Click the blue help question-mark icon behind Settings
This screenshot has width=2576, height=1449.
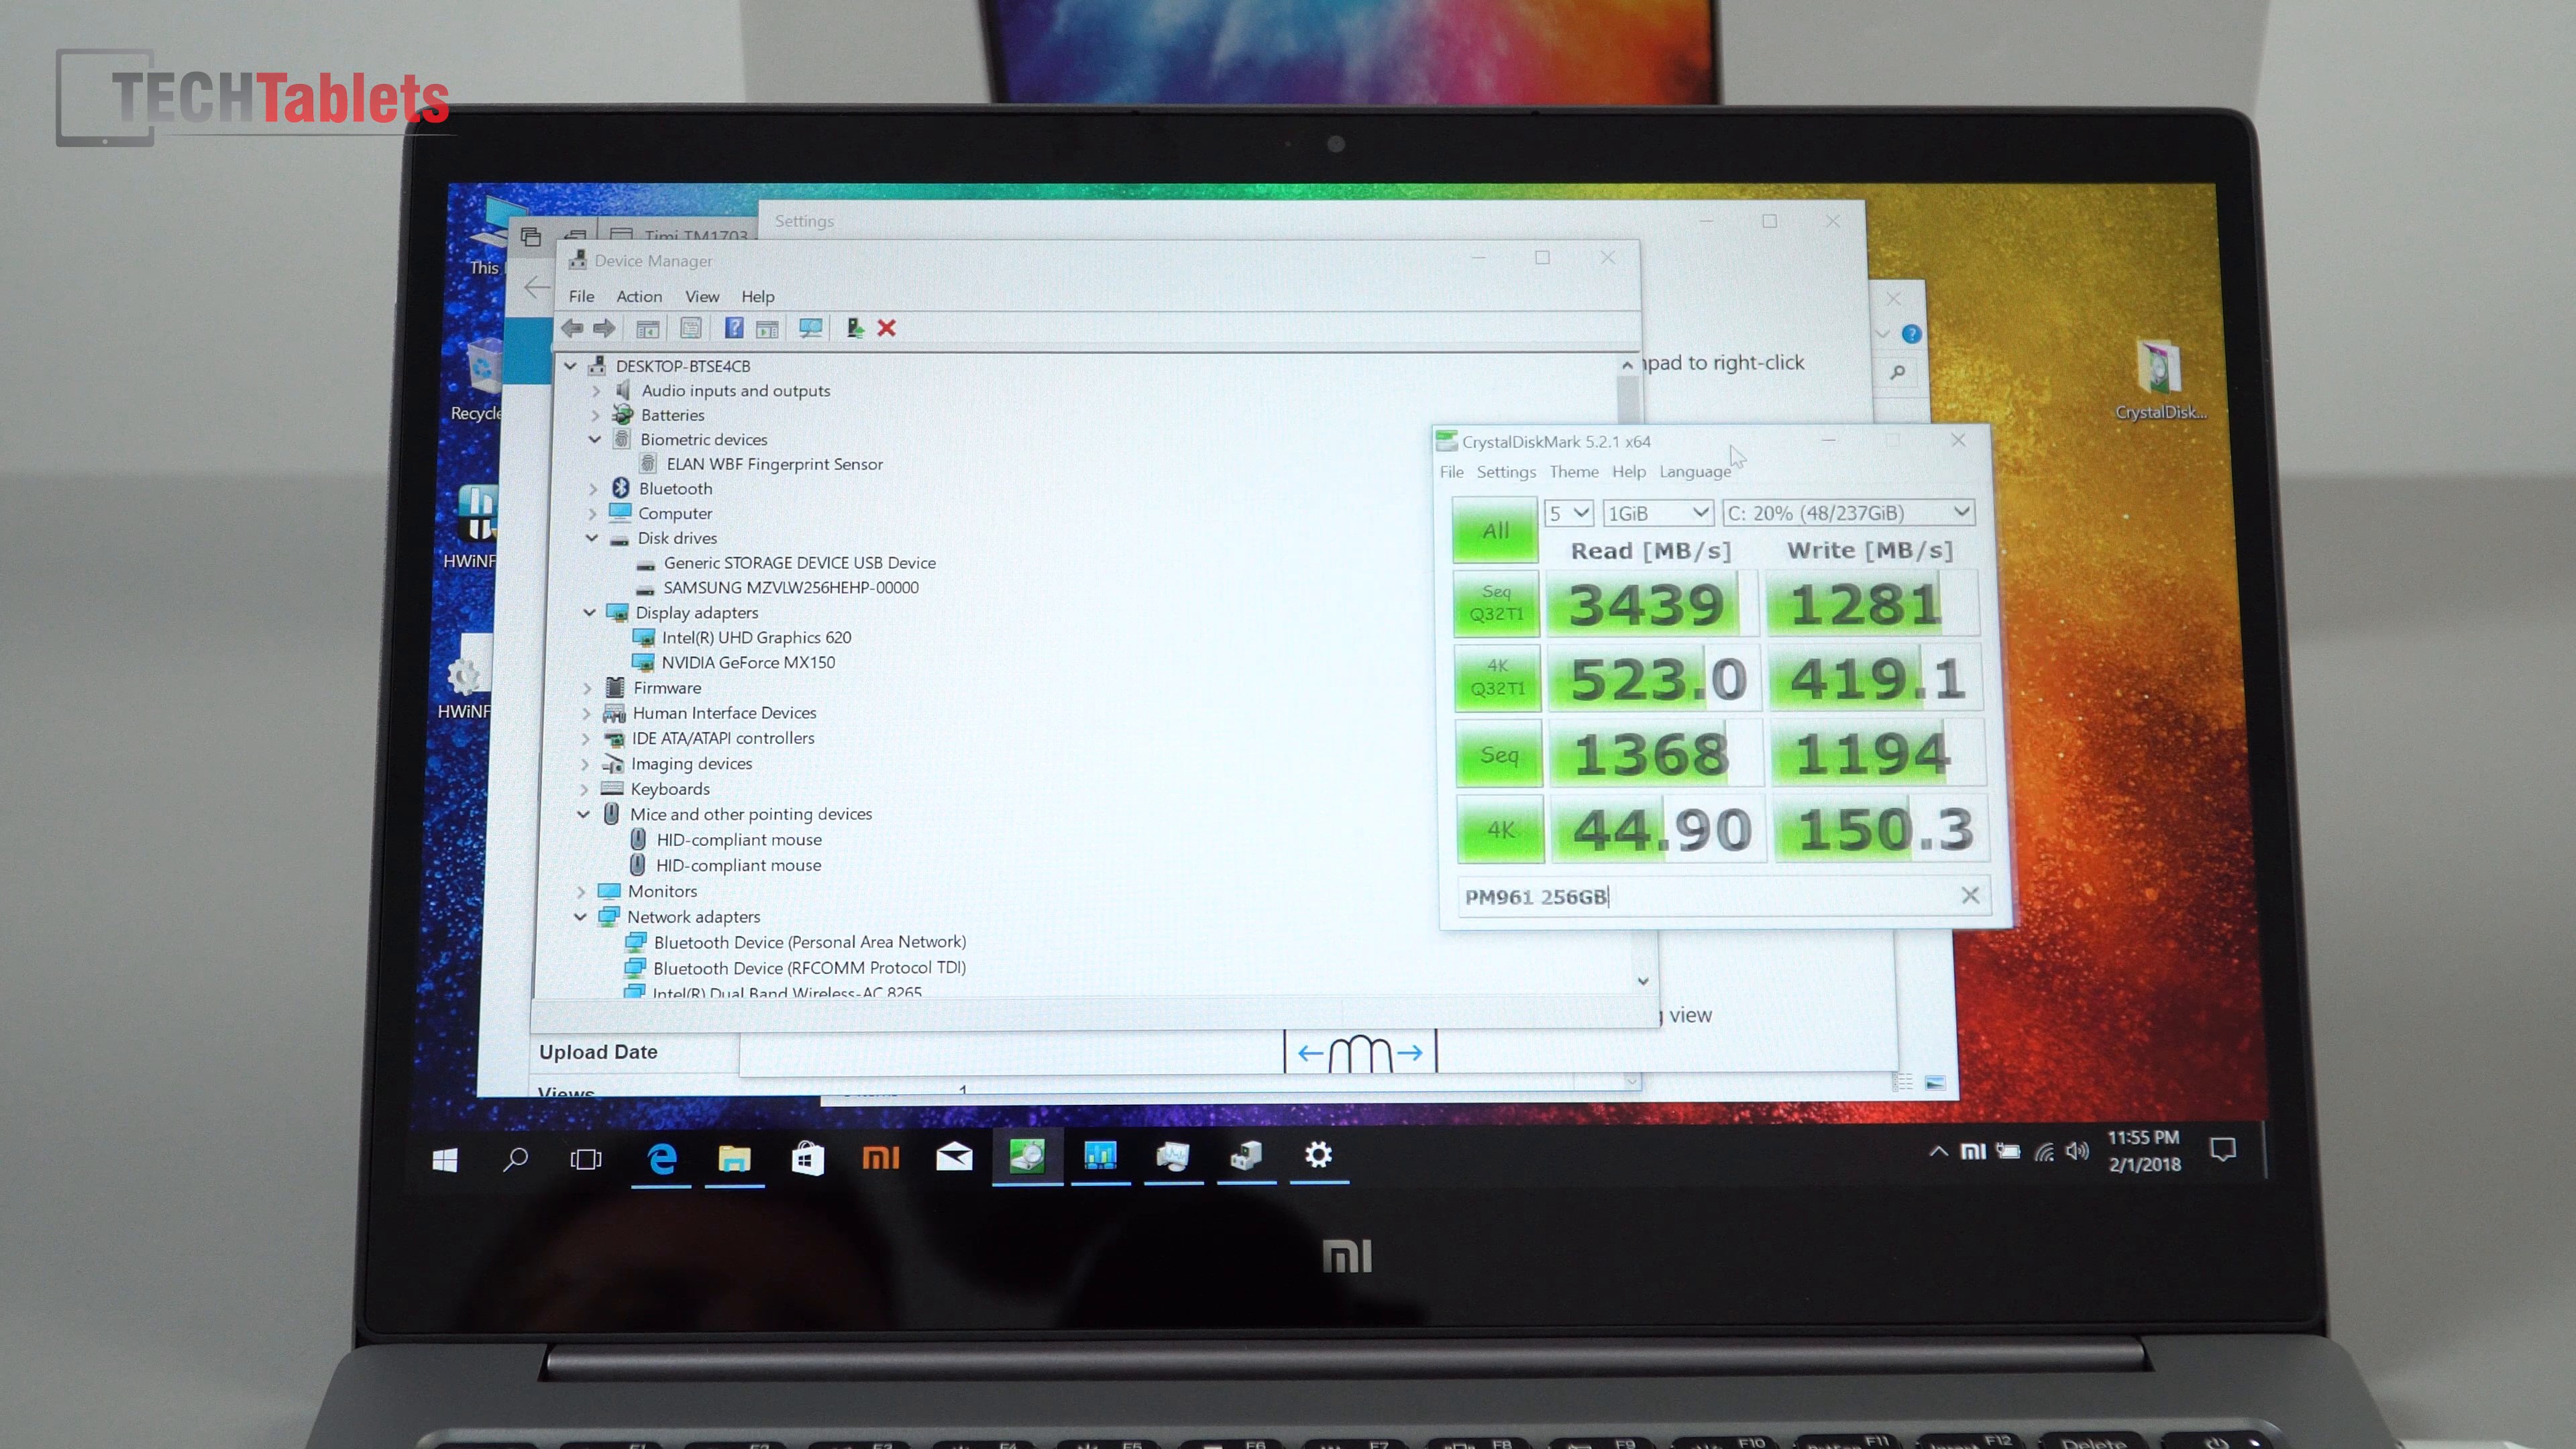point(1911,334)
